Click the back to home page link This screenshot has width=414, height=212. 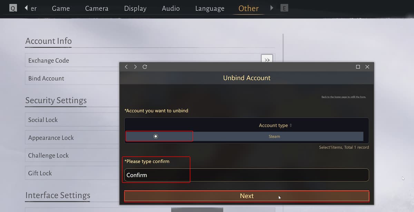(344, 97)
